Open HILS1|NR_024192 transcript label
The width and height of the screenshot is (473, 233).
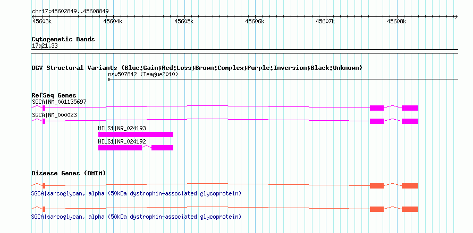[122, 141]
